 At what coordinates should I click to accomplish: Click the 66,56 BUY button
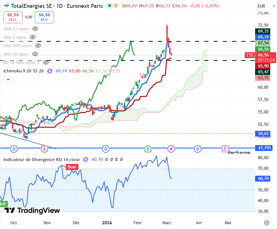44,17
